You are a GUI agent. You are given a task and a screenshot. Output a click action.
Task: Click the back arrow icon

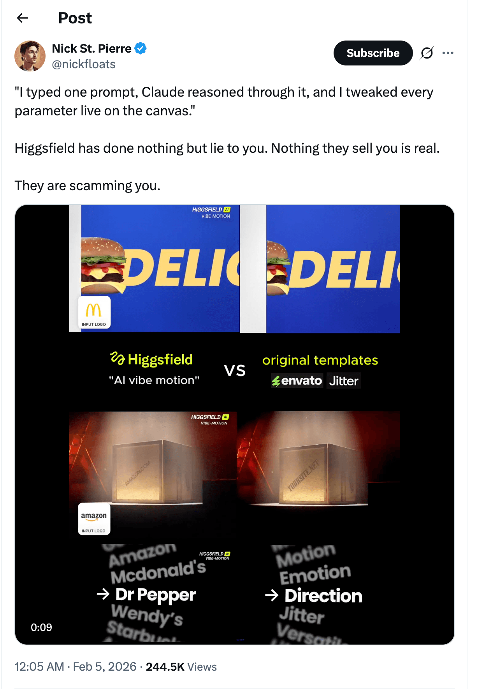23,18
